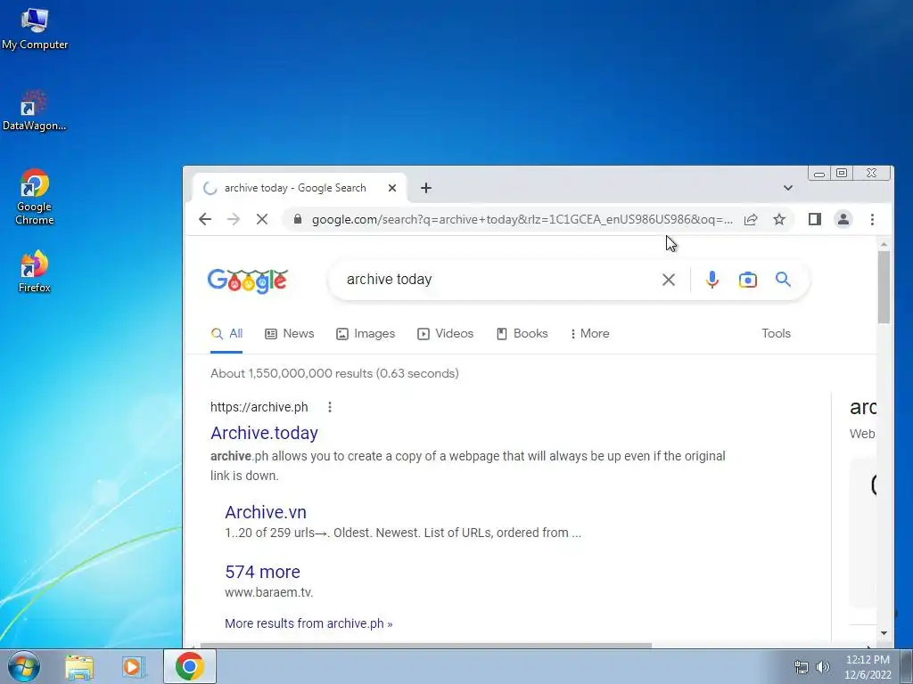The image size is (913, 684).
Task: Go back with Chrome's back arrow
Action: click(x=205, y=219)
